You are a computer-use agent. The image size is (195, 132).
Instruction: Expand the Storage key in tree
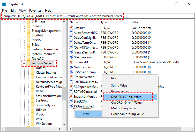pyautogui.click(x=24, y=26)
